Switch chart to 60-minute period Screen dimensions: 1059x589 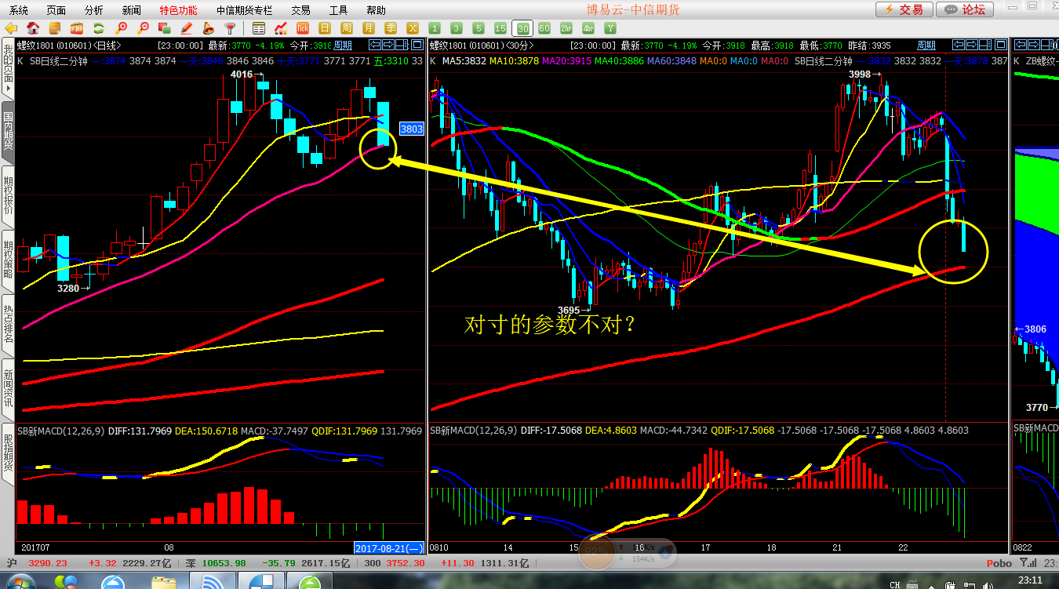(x=543, y=27)
